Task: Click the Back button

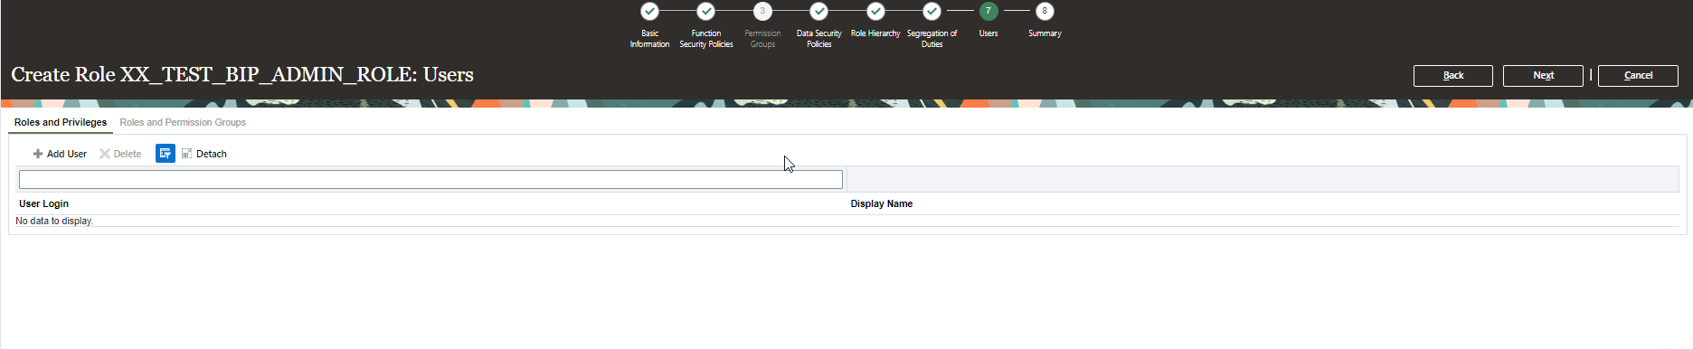Action: [x=1453, y=76]
